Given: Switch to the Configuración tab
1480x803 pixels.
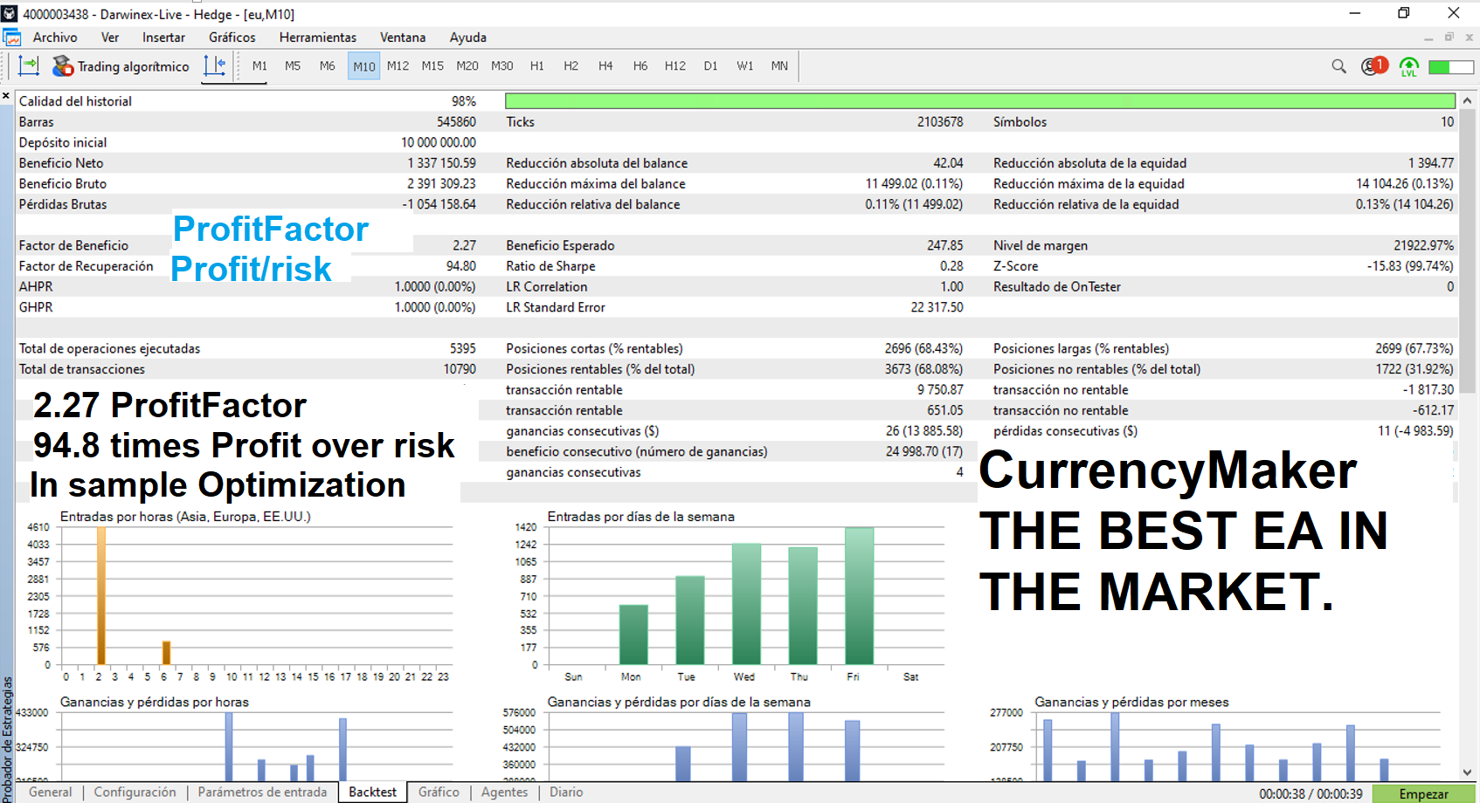Looking at the screenshot, I should coord(135,792).
